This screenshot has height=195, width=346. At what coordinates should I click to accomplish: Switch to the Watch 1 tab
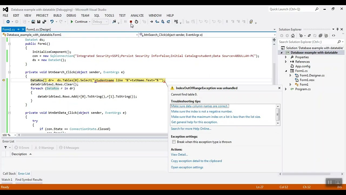point(7,180)
